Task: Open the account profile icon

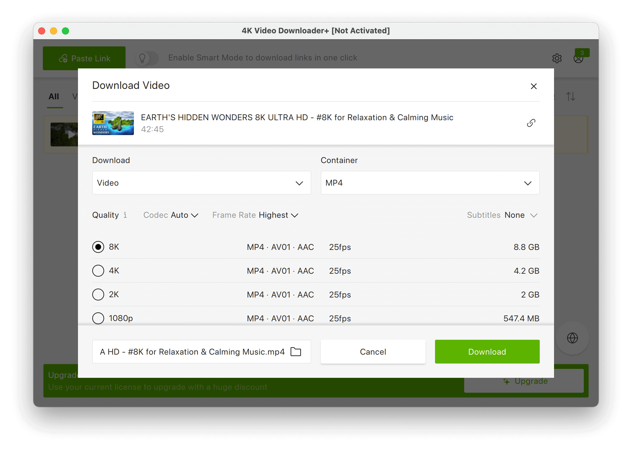Action: pyautogui.click(x=578, y=59)
